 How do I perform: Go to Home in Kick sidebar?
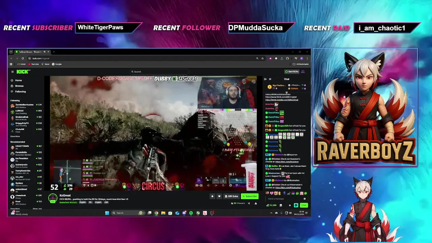point(16,80)
